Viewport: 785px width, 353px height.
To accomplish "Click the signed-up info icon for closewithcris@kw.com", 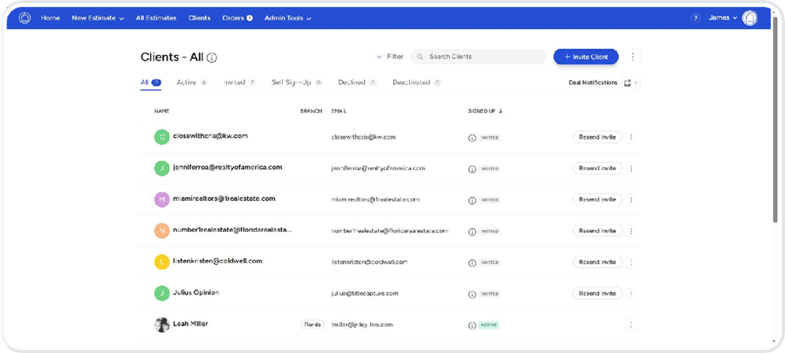I will pos(471,138).
